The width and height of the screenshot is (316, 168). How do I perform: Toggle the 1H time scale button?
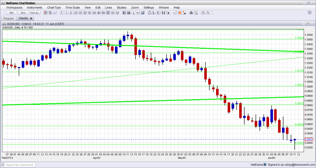point(89,13)
